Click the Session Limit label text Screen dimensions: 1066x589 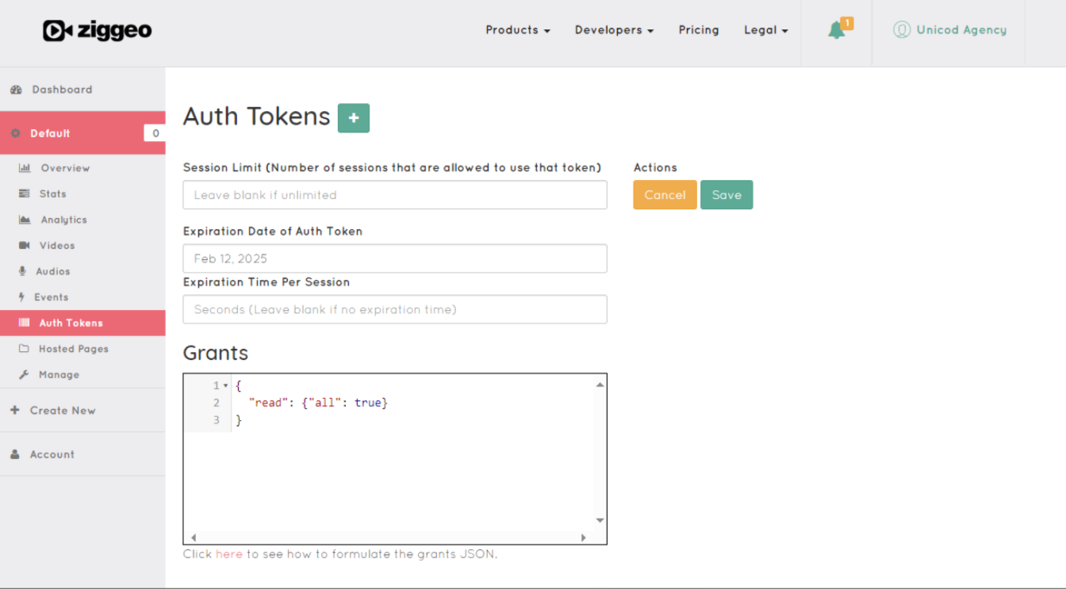click(392, 167)
